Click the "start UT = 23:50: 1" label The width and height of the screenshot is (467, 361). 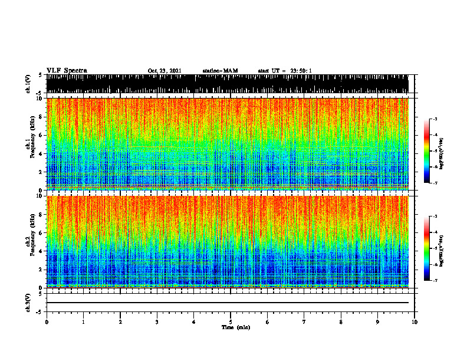[285, 71]
